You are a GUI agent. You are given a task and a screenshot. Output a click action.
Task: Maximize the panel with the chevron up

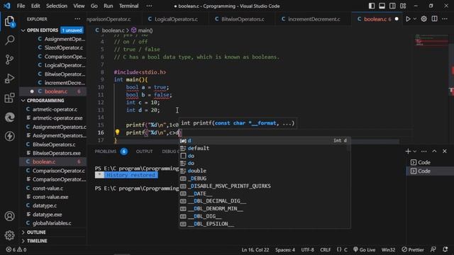point(434,151)
